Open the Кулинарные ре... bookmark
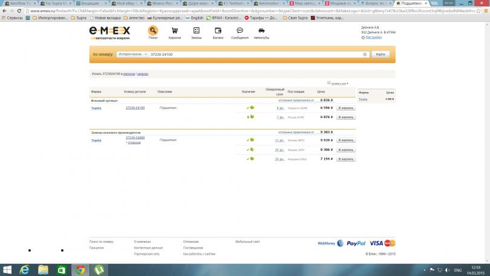The height and width of the screenshot is (276, 490). coord(165,18)
